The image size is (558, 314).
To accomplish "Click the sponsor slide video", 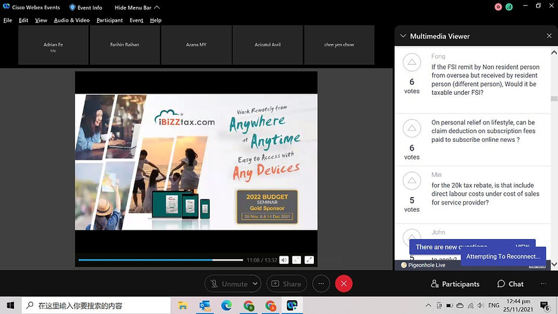I will coord(196,162).
